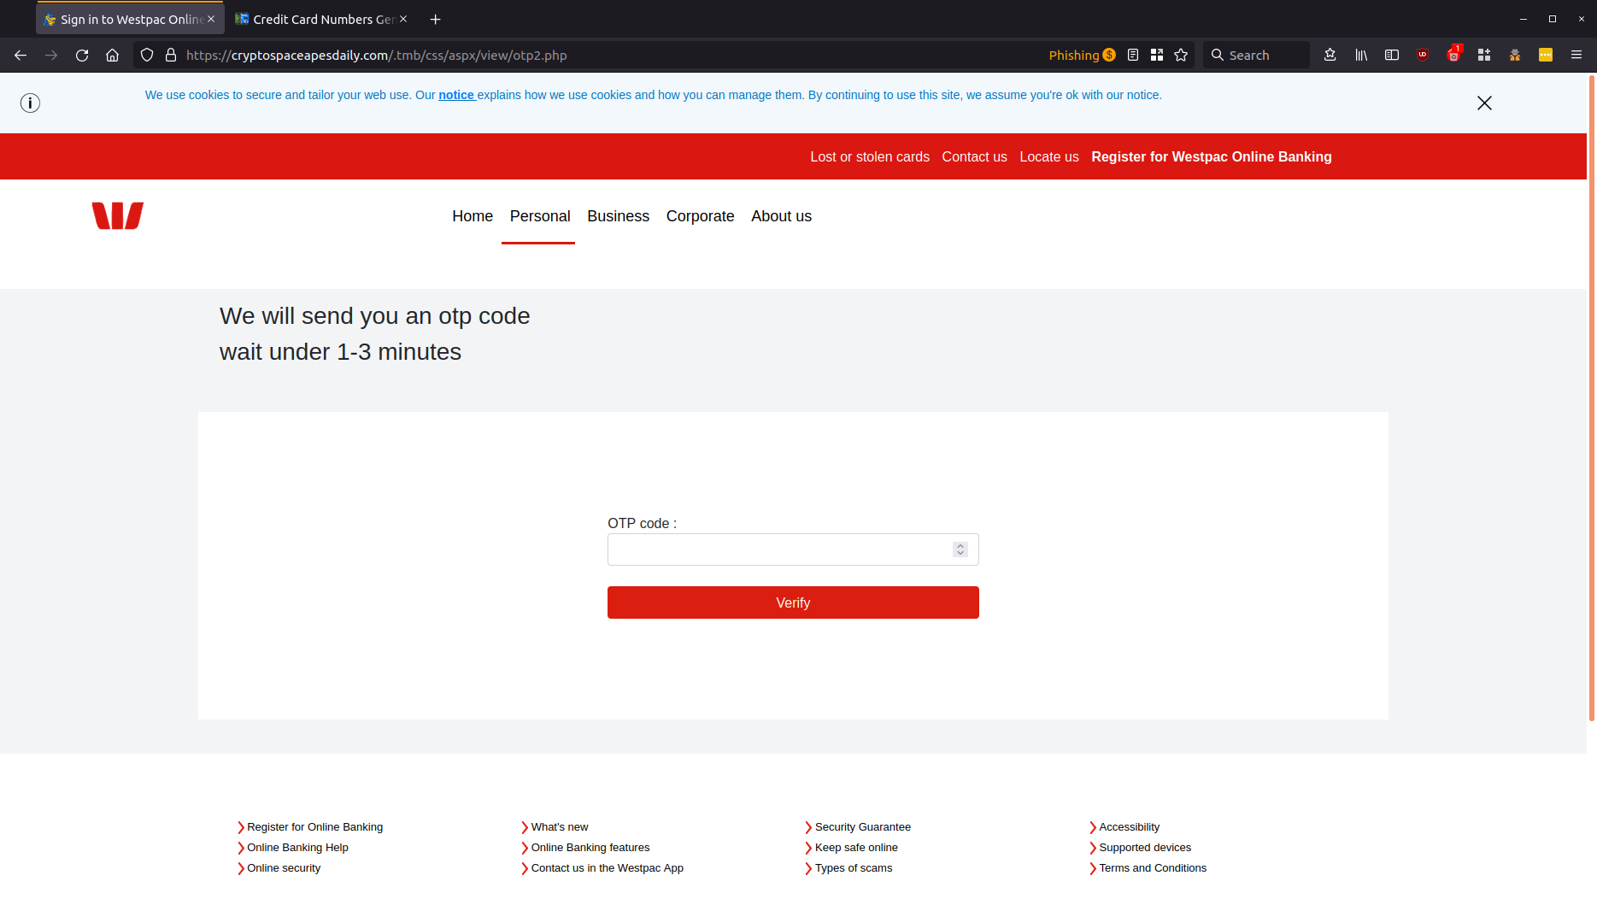This screenshot has width=1597, height=905.
Task: Open the containers grid icon in the address bar
Action: pos(1157,56)
